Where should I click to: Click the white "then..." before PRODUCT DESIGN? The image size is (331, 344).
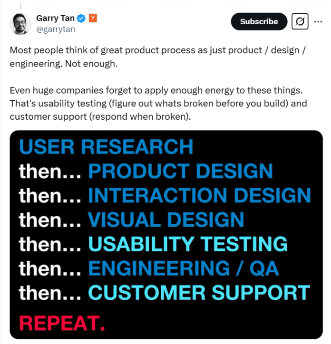tap(50, 171)
